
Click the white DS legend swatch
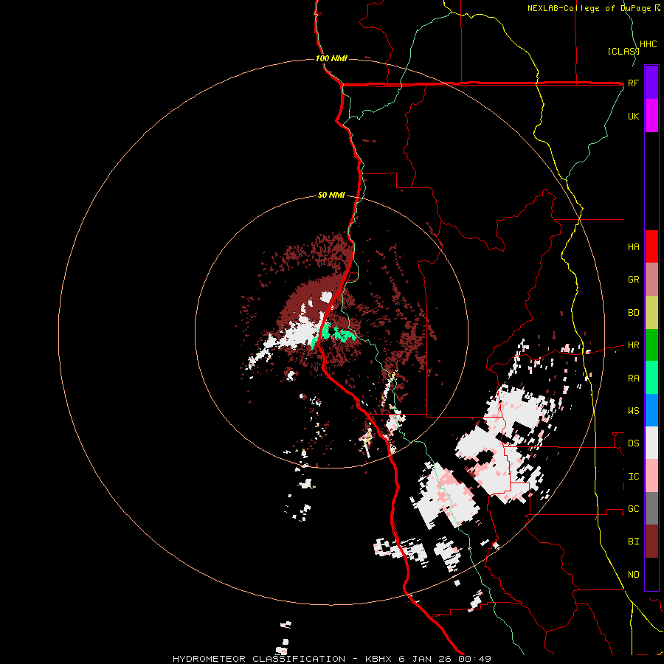[651, 443]
